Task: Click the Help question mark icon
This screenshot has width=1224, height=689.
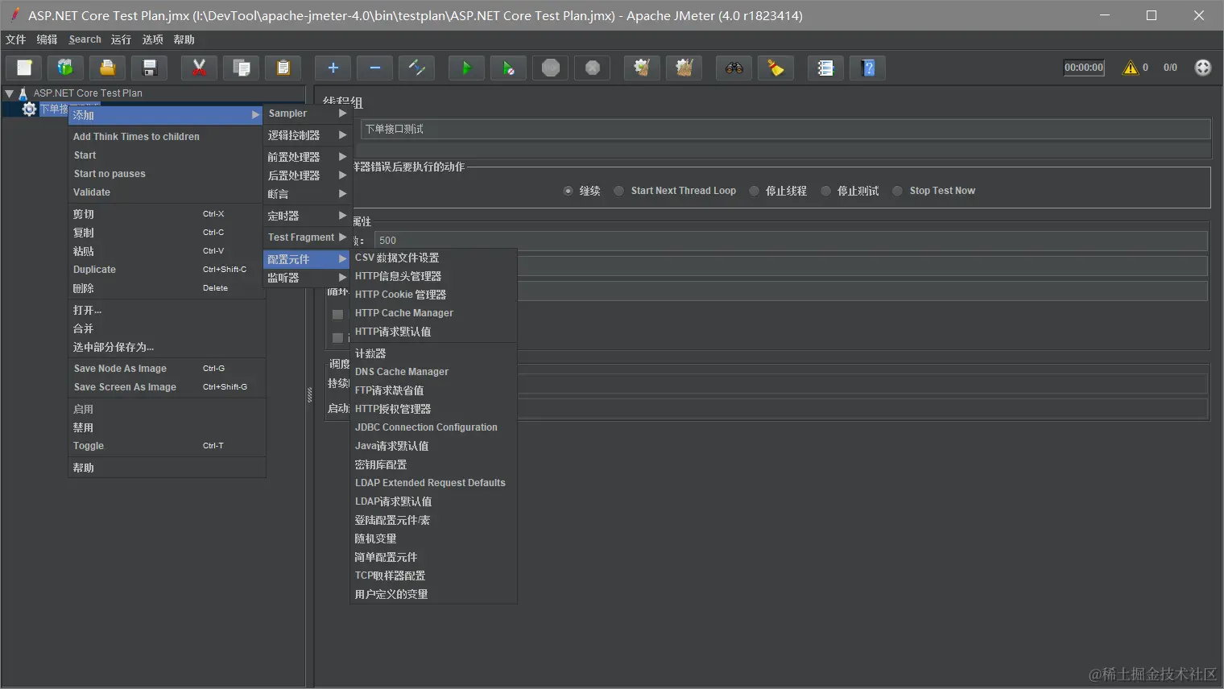Action: (x=868, y=68)
